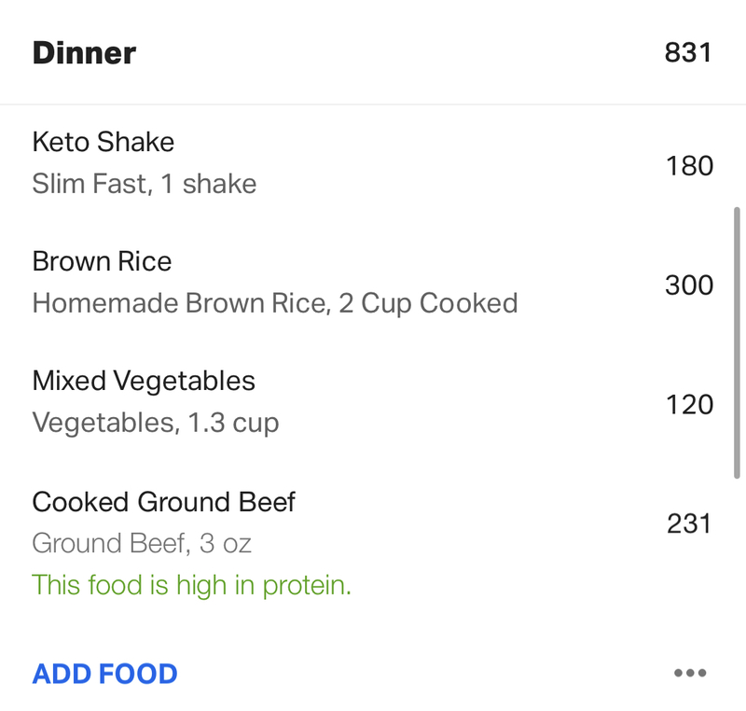The image size is (746, 711).
Task: Tap the ADD FOOD link
Action: tap(104, 674)
